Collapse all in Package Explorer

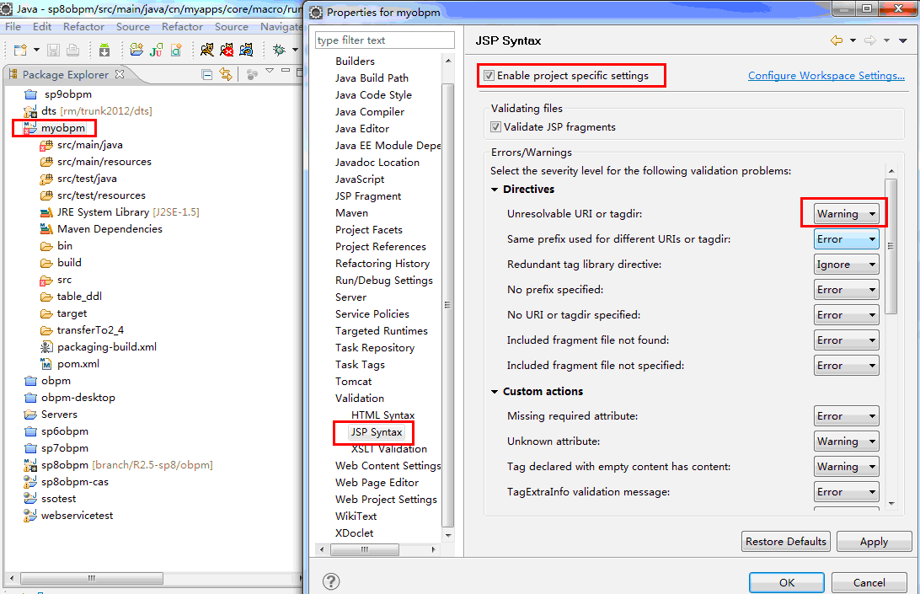pyautogui.click(x=206, y=74)
